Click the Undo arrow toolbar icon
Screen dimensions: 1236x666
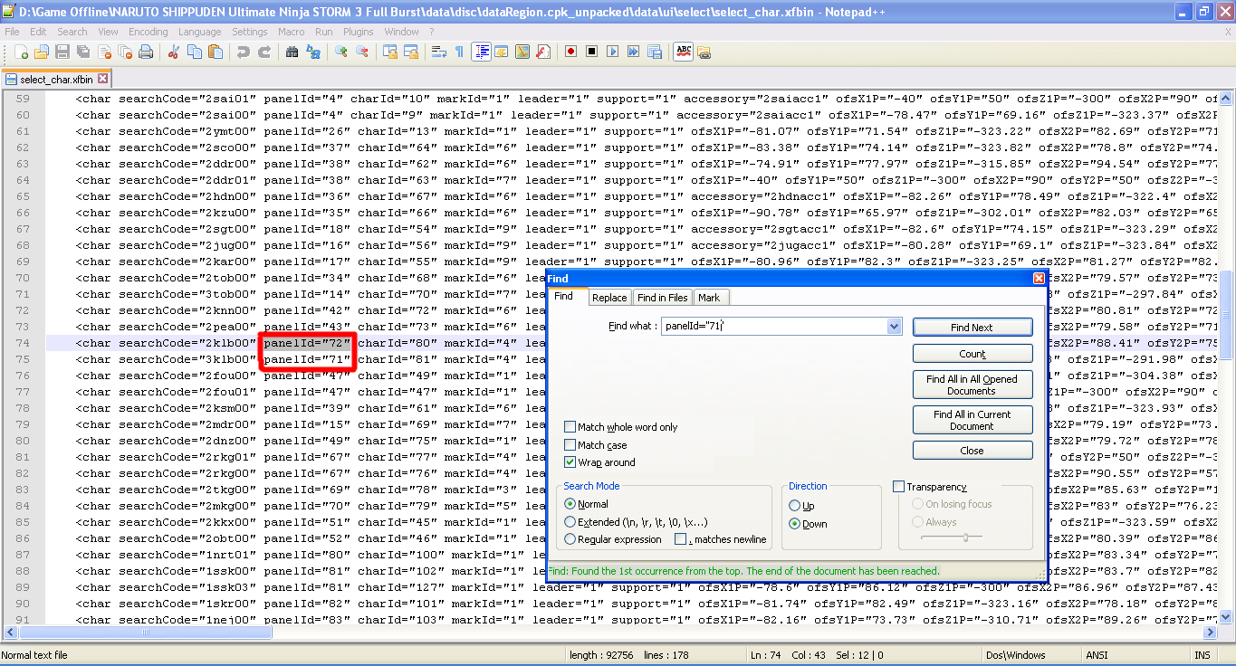tap(243, 52)
